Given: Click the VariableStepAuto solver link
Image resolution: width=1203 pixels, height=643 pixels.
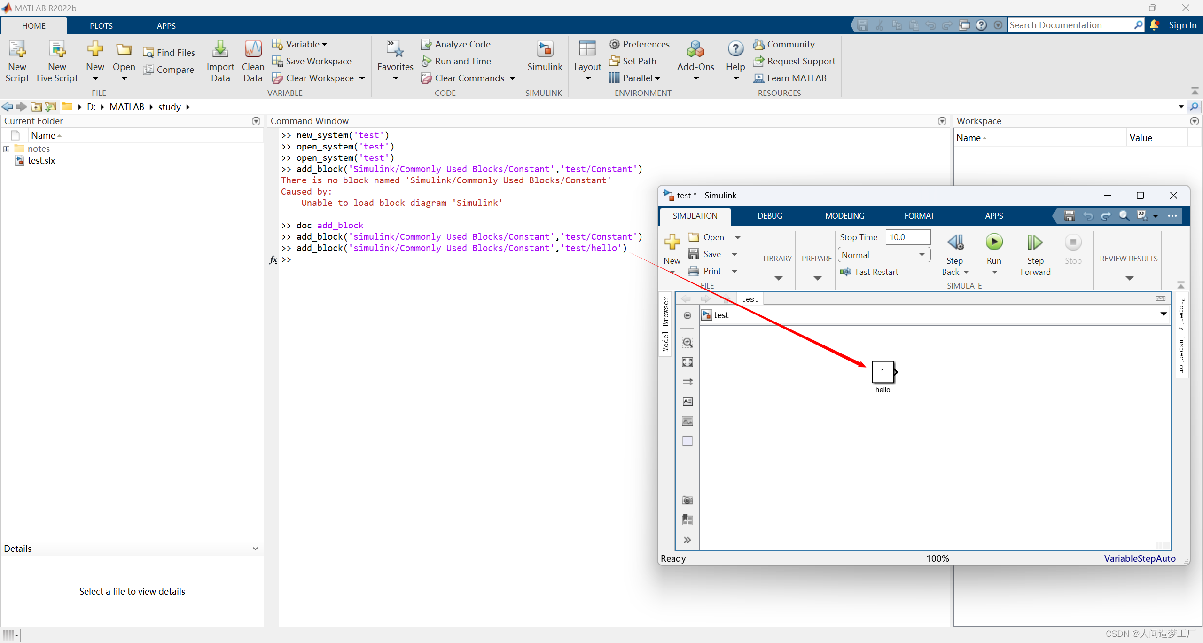Looking at the screenshot, I should tap(1140, 558).
